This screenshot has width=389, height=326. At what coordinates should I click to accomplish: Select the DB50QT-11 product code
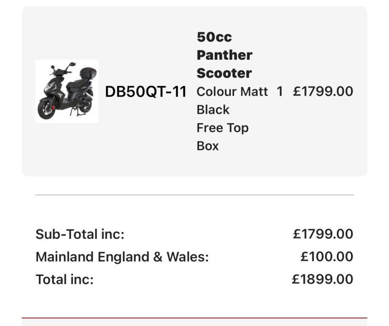click(x=146, y=92)
